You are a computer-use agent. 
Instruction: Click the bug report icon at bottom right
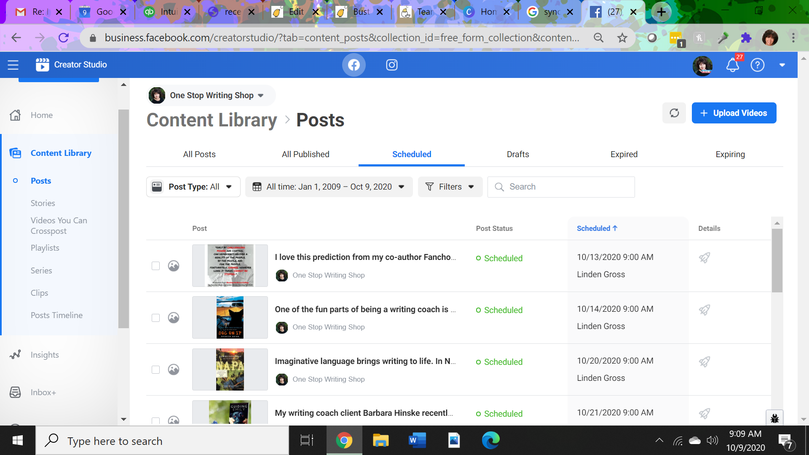774,418
